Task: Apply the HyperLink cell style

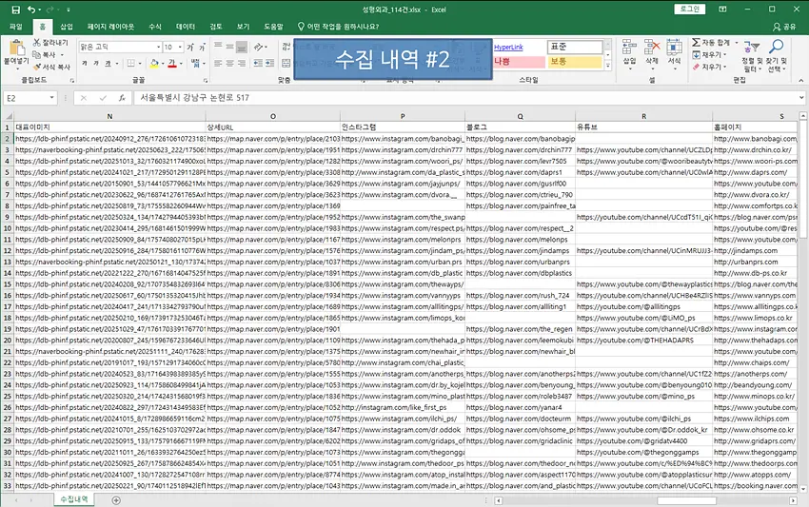Action: click(x=519, y=47)
